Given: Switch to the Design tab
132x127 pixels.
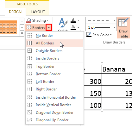Looking at the screenshot, I should (15, 12).
